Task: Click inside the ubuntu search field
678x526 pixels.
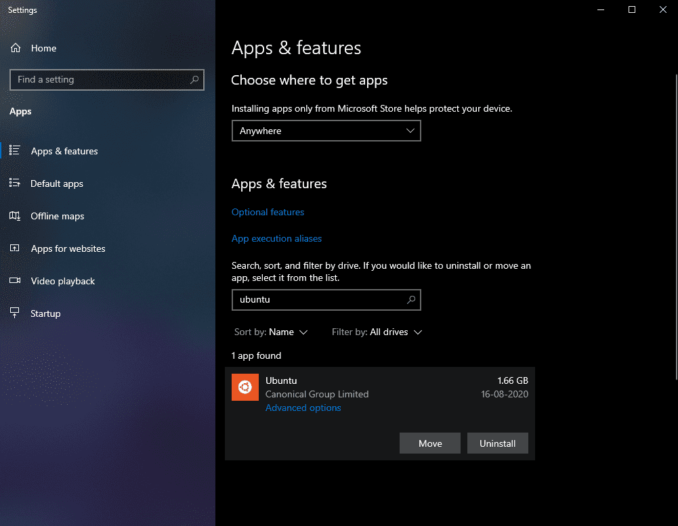Action: tap(318, 299)
